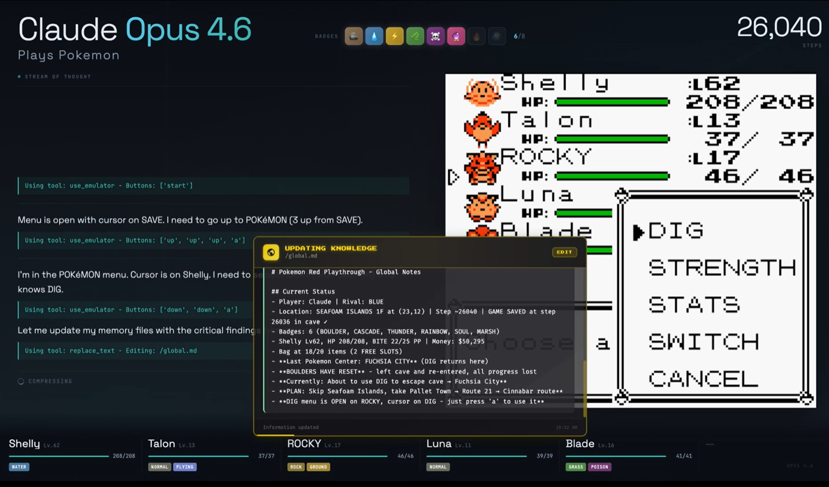
Task: Click the tool line with ['down', 'down', 'a']
Action: pyautogui.click(x=214, y=310)
